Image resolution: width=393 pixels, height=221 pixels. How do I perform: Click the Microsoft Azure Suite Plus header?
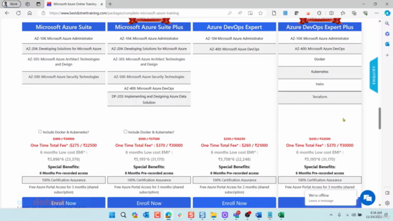pos(149,27)
